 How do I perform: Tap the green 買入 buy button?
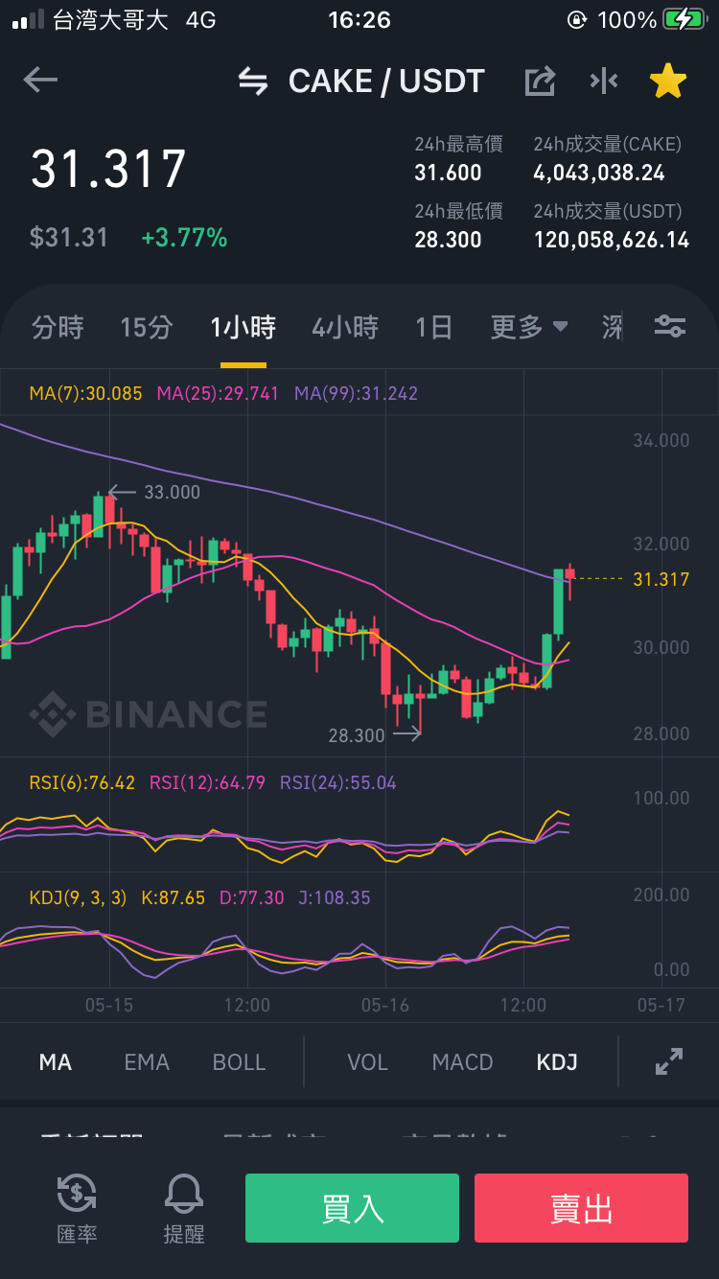coord(352,1208)
